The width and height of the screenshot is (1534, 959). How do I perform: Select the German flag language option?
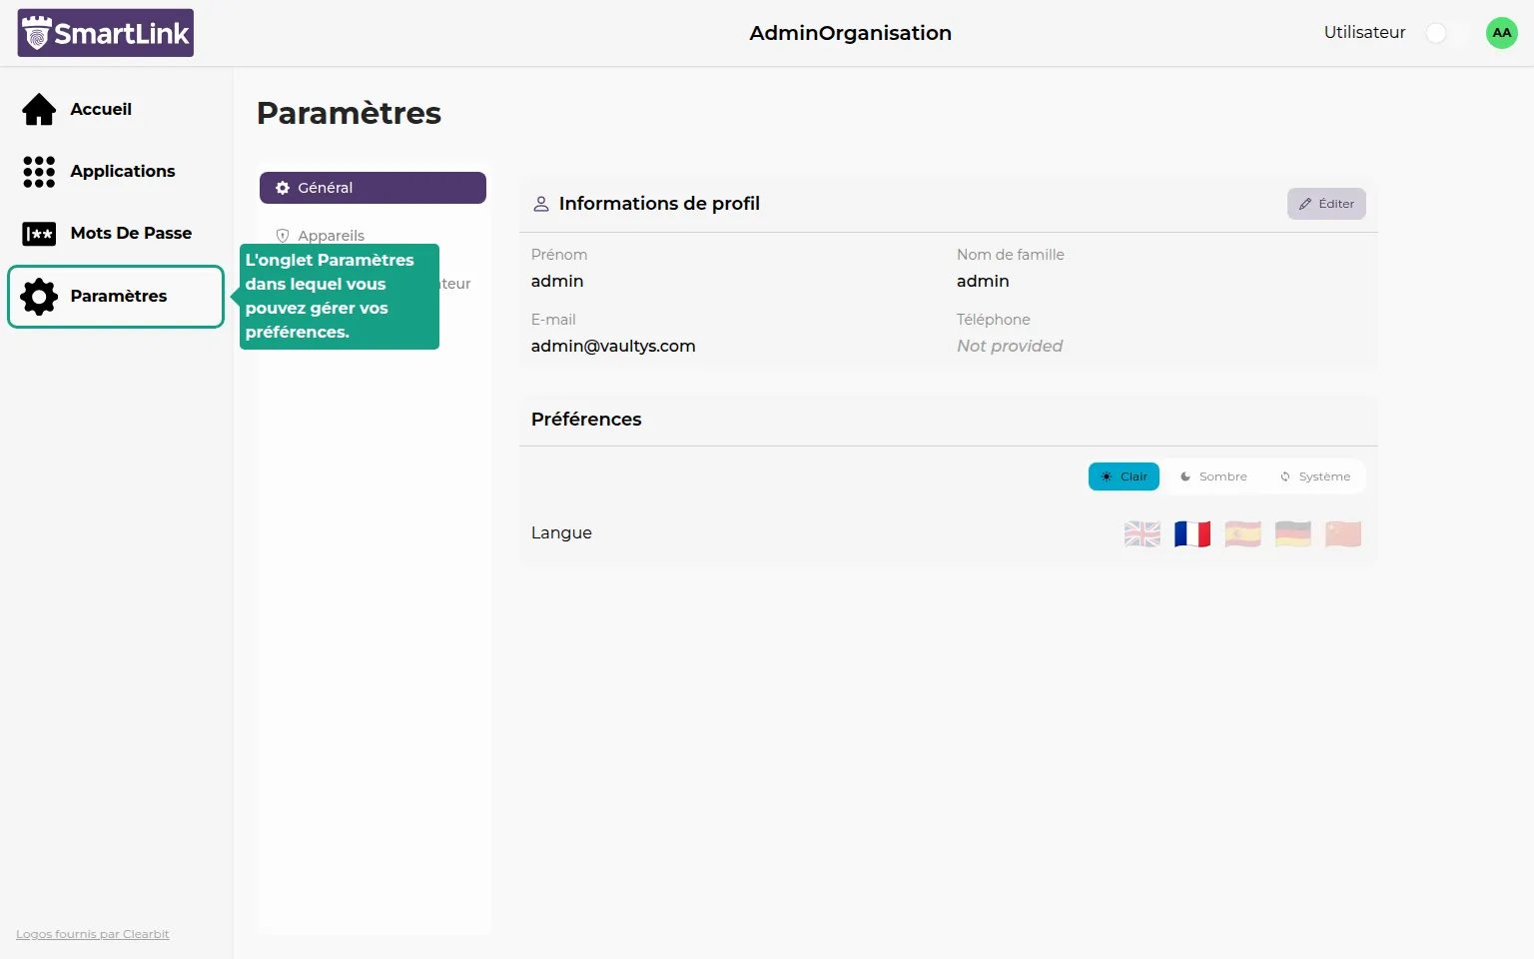tap(1292, 533)
